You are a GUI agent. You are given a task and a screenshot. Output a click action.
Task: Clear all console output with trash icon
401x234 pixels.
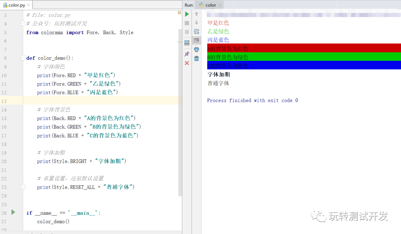(x=196, y=58)
